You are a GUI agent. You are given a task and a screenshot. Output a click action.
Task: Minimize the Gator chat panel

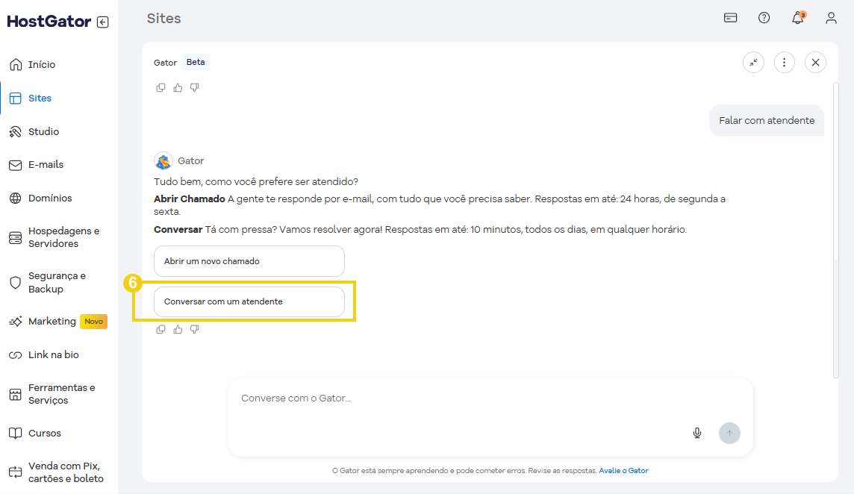click(753, 63)
